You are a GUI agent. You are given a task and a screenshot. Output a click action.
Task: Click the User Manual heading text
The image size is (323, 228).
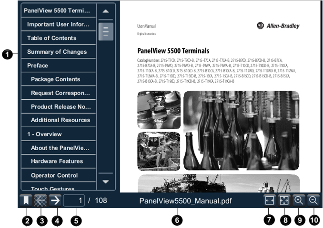[146, 26]
